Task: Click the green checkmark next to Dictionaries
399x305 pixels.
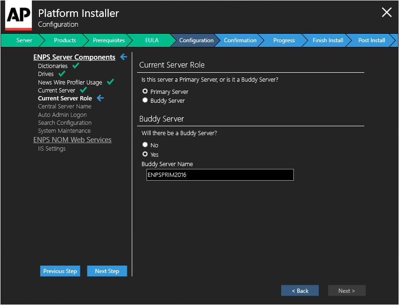Action: tap(76, 66)
